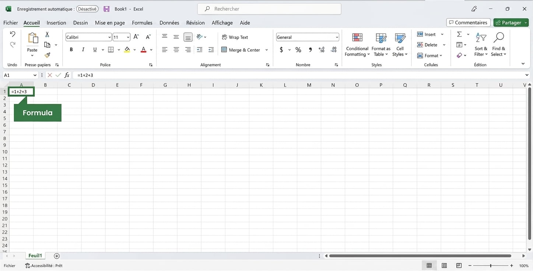Screen dimensions: 533x271
Task: Switch to Normal view in the status bar
Action: (x=429, y=265)
